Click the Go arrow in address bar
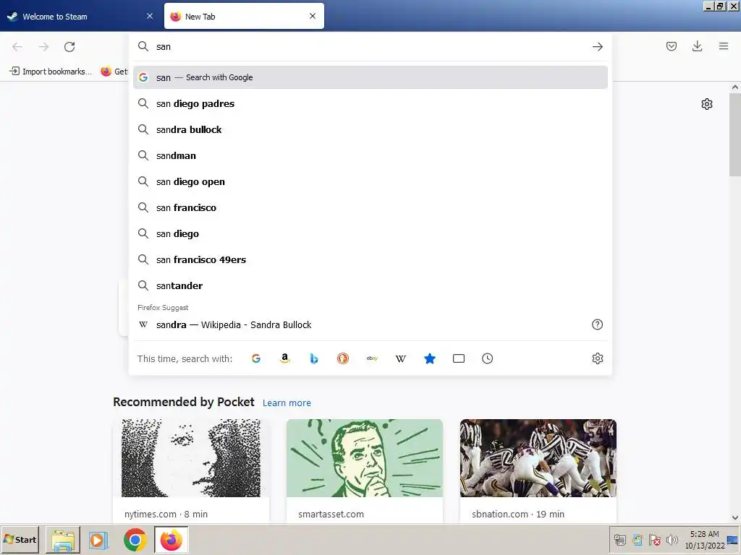This screenshot has height=555, width=741. pyautogui.click(x=597, y=47)
